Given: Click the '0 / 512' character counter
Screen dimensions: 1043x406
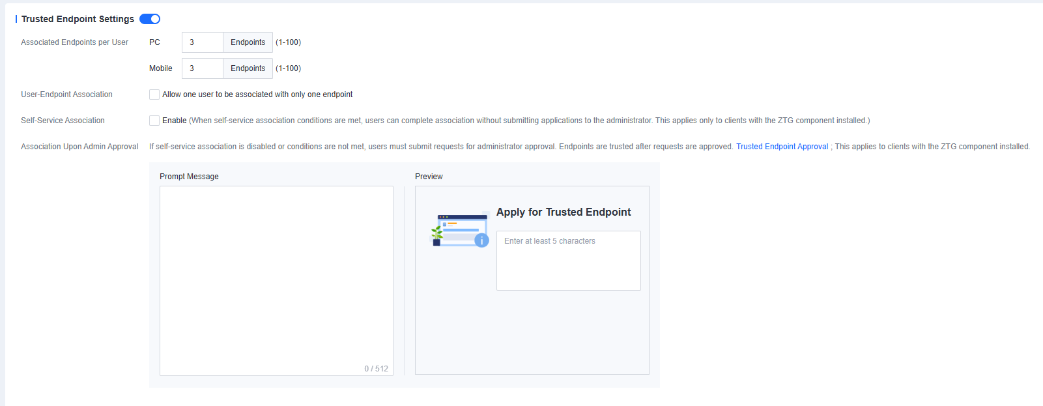Looking at the screenshot, I should point(376,369).
